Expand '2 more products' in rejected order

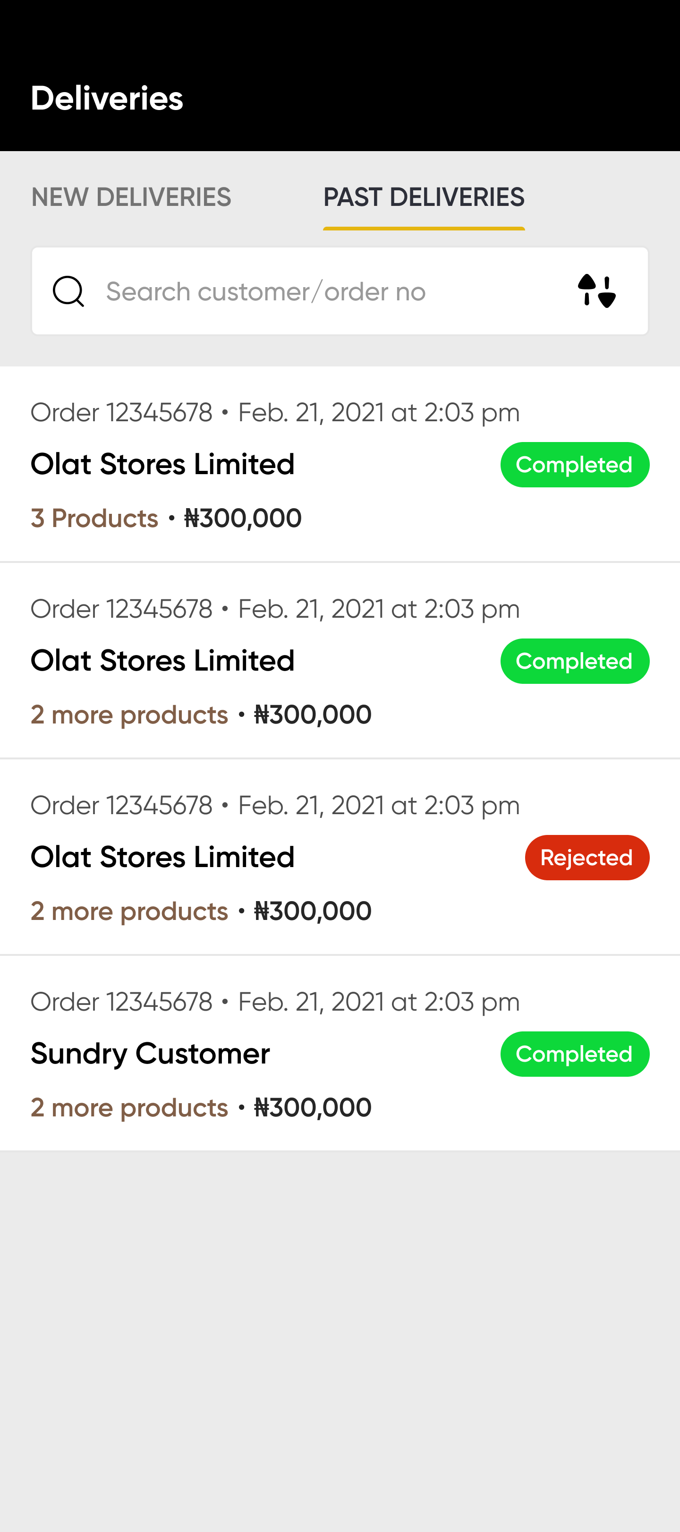[x=130, y=911]
